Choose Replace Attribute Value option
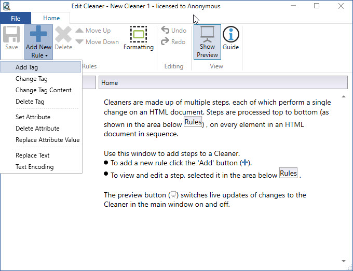353x271 pixels. [x=47, y=140]
